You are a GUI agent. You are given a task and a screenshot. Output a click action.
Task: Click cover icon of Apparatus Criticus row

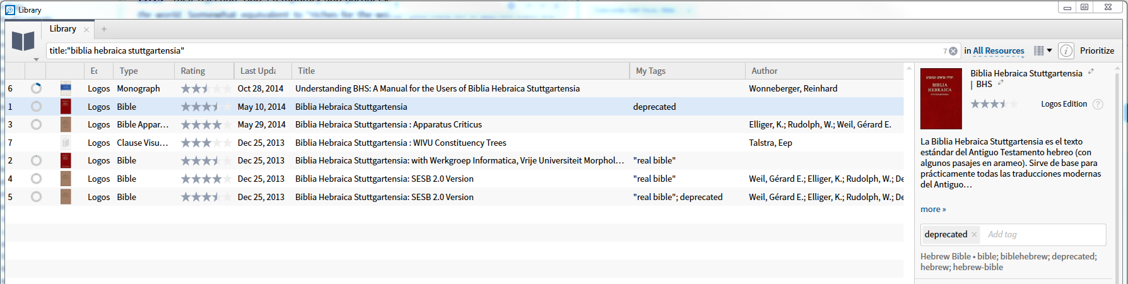(66, 124)
